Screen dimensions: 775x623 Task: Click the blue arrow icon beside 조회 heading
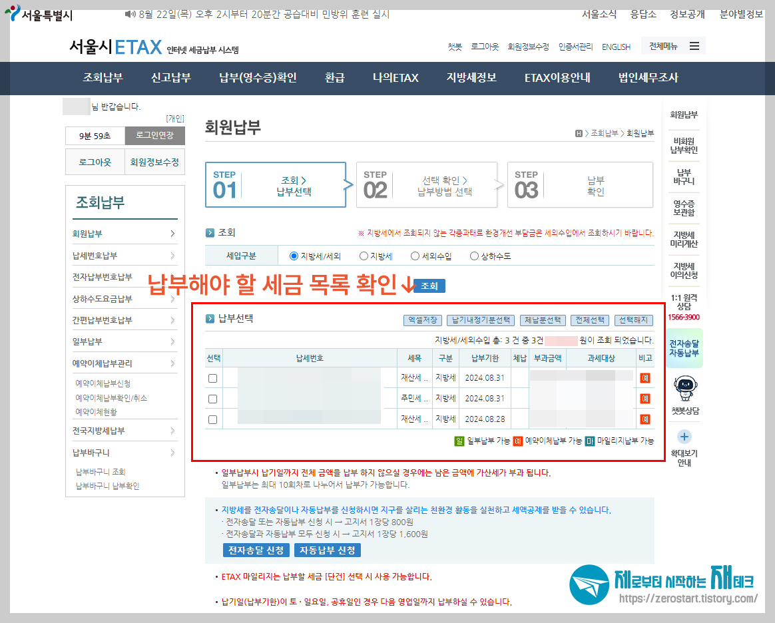tap(210, 233)
